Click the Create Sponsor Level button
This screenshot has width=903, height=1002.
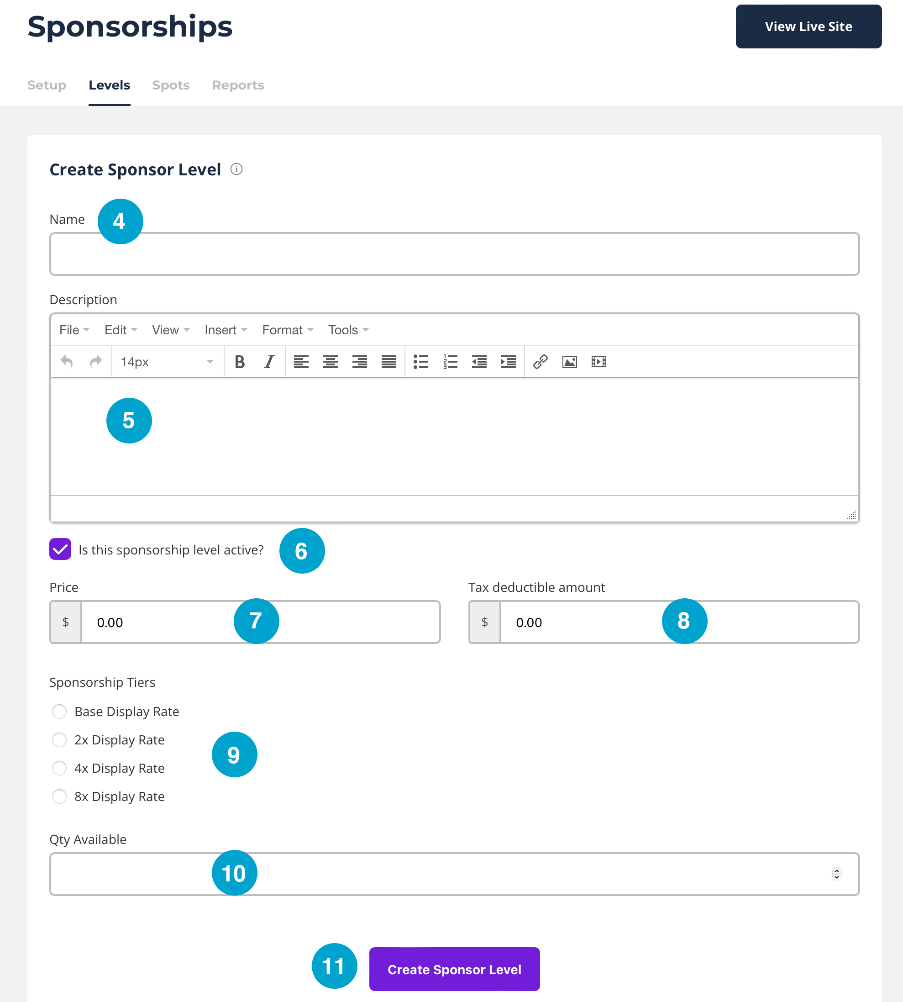(454, 969)
